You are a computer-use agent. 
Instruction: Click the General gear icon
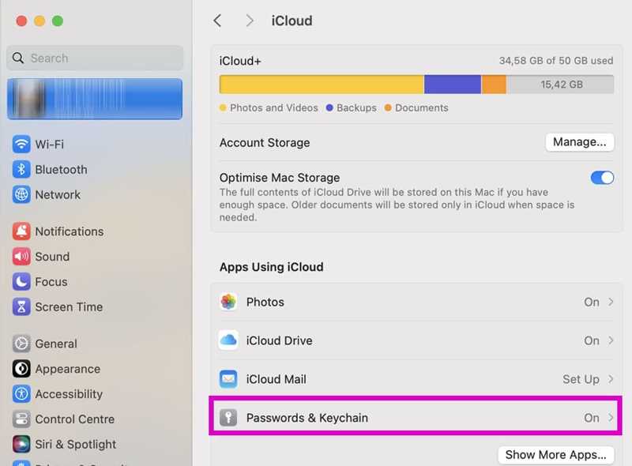pos(21,344)
